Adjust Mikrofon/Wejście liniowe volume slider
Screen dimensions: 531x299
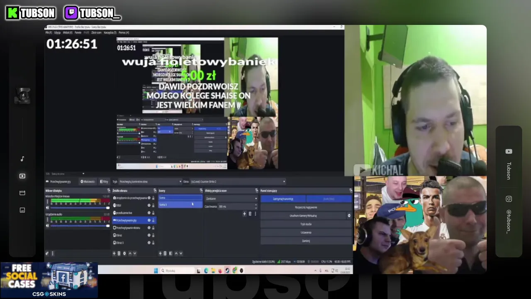click(x=79, y=207)
